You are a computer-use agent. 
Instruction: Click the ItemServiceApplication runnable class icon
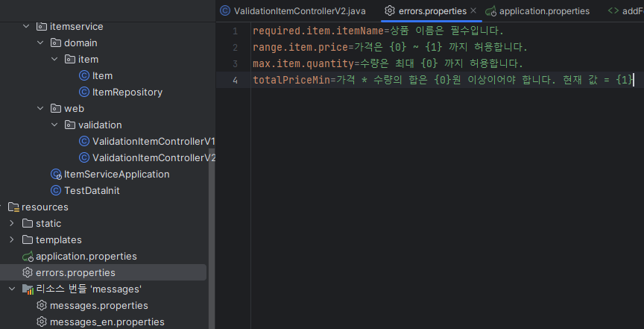pos(56,175)
